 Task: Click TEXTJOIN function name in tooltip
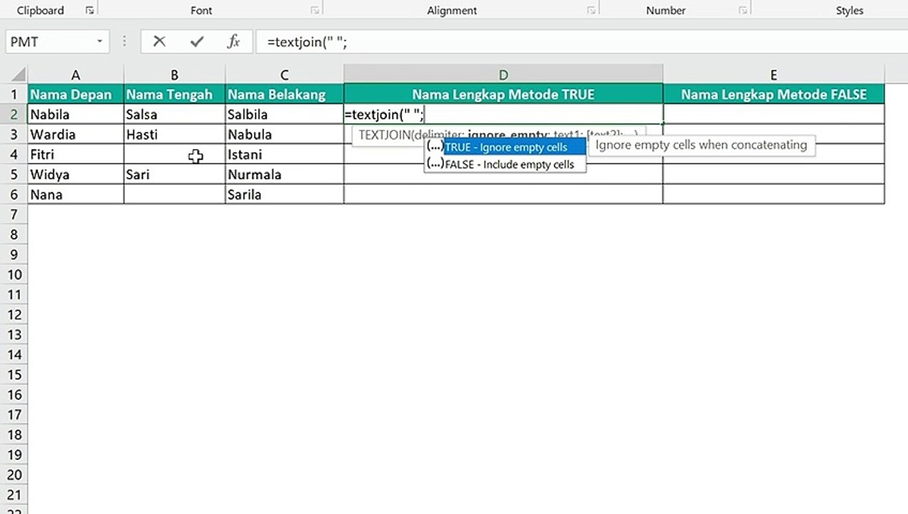point(385,134)
